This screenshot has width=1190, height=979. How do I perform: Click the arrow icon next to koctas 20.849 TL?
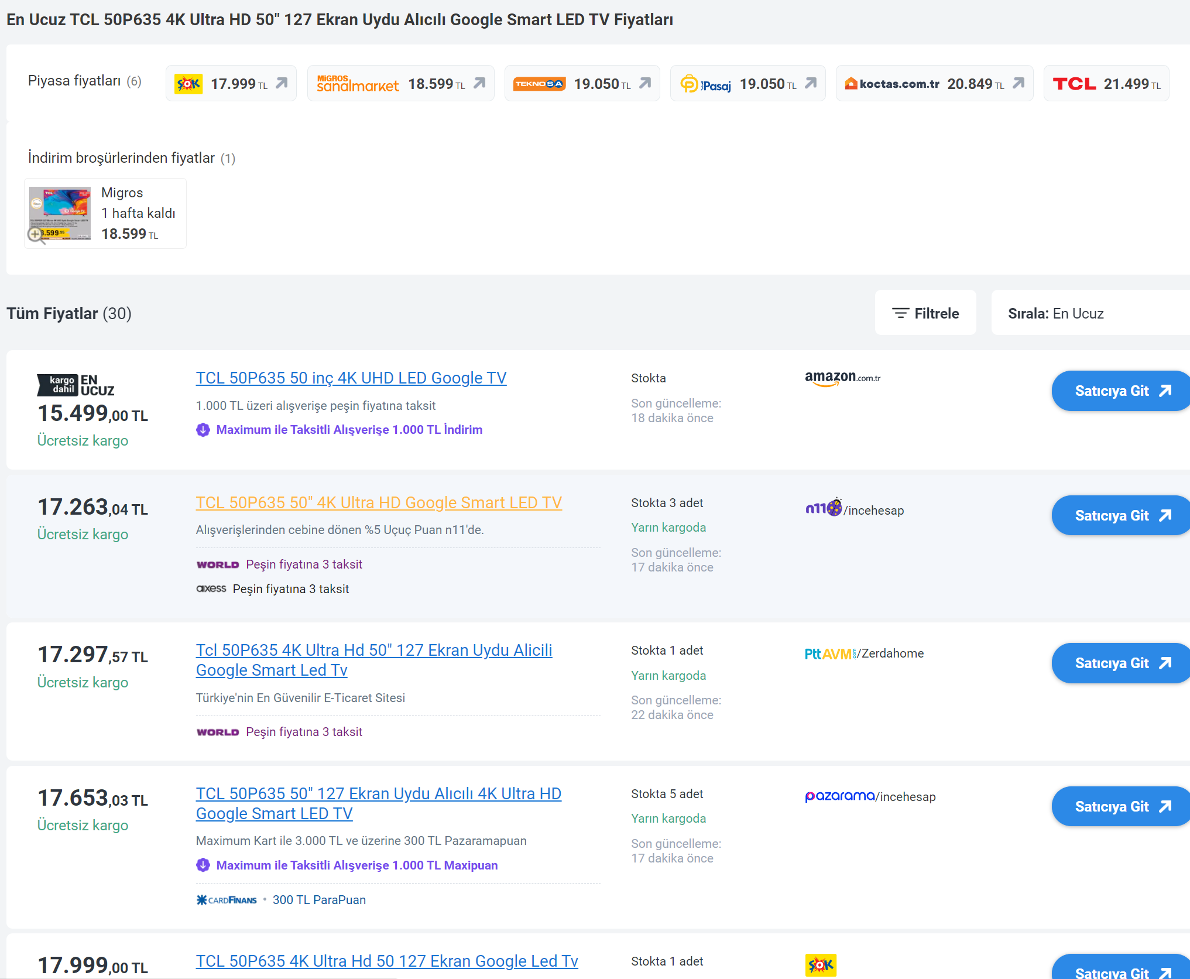(x=1018, y=83)
